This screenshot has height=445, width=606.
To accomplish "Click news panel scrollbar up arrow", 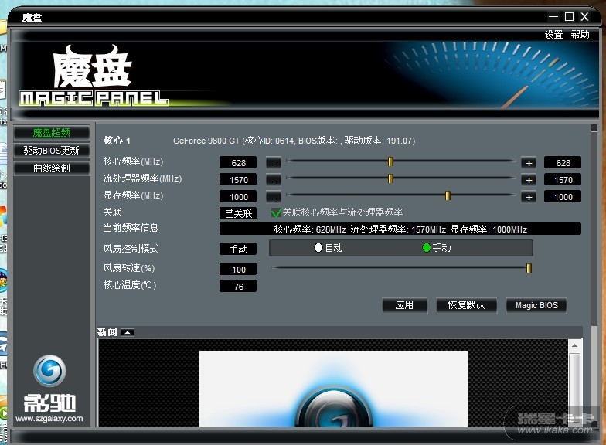I will point(574,346).
